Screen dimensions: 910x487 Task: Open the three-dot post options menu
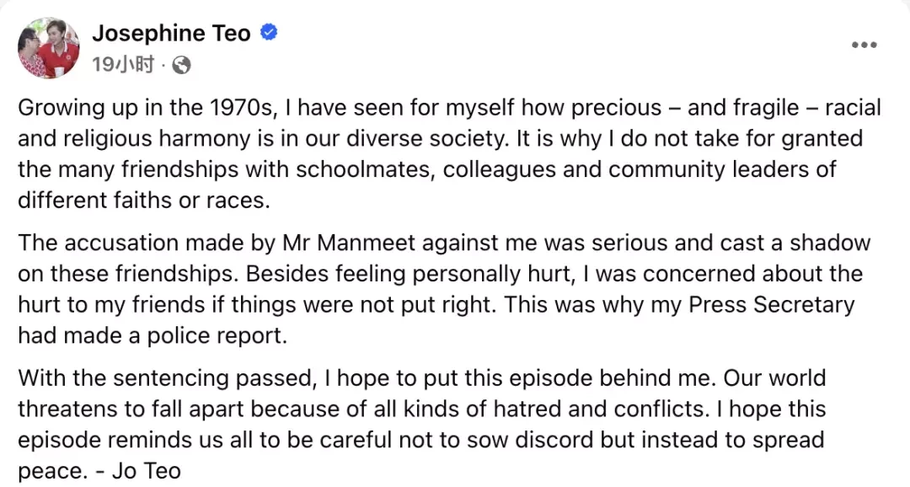click(864, 45)
